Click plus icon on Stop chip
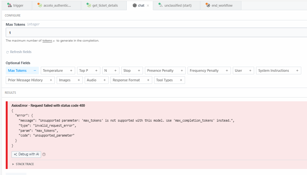The width and height of the screenshot is (307, 175). coord(139,71)
